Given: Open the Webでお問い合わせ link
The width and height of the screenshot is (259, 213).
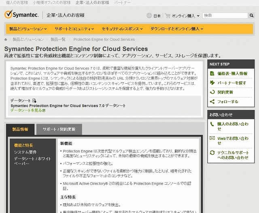Looking at the screenshot, I should click(x=233, y=141).
